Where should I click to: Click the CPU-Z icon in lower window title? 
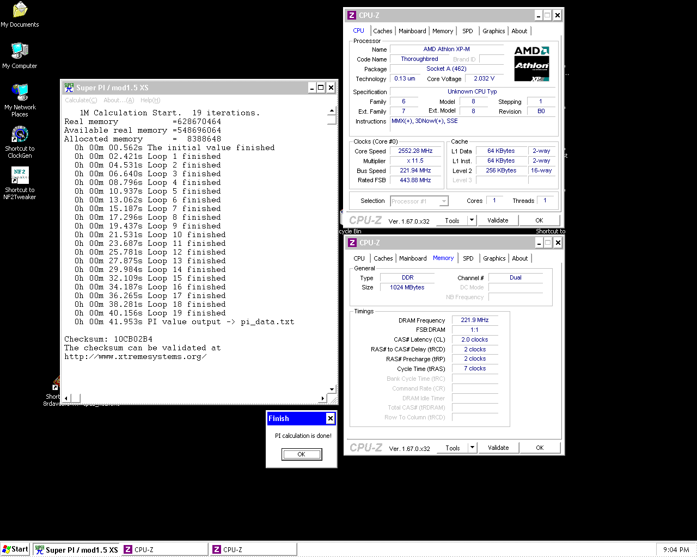352,243
